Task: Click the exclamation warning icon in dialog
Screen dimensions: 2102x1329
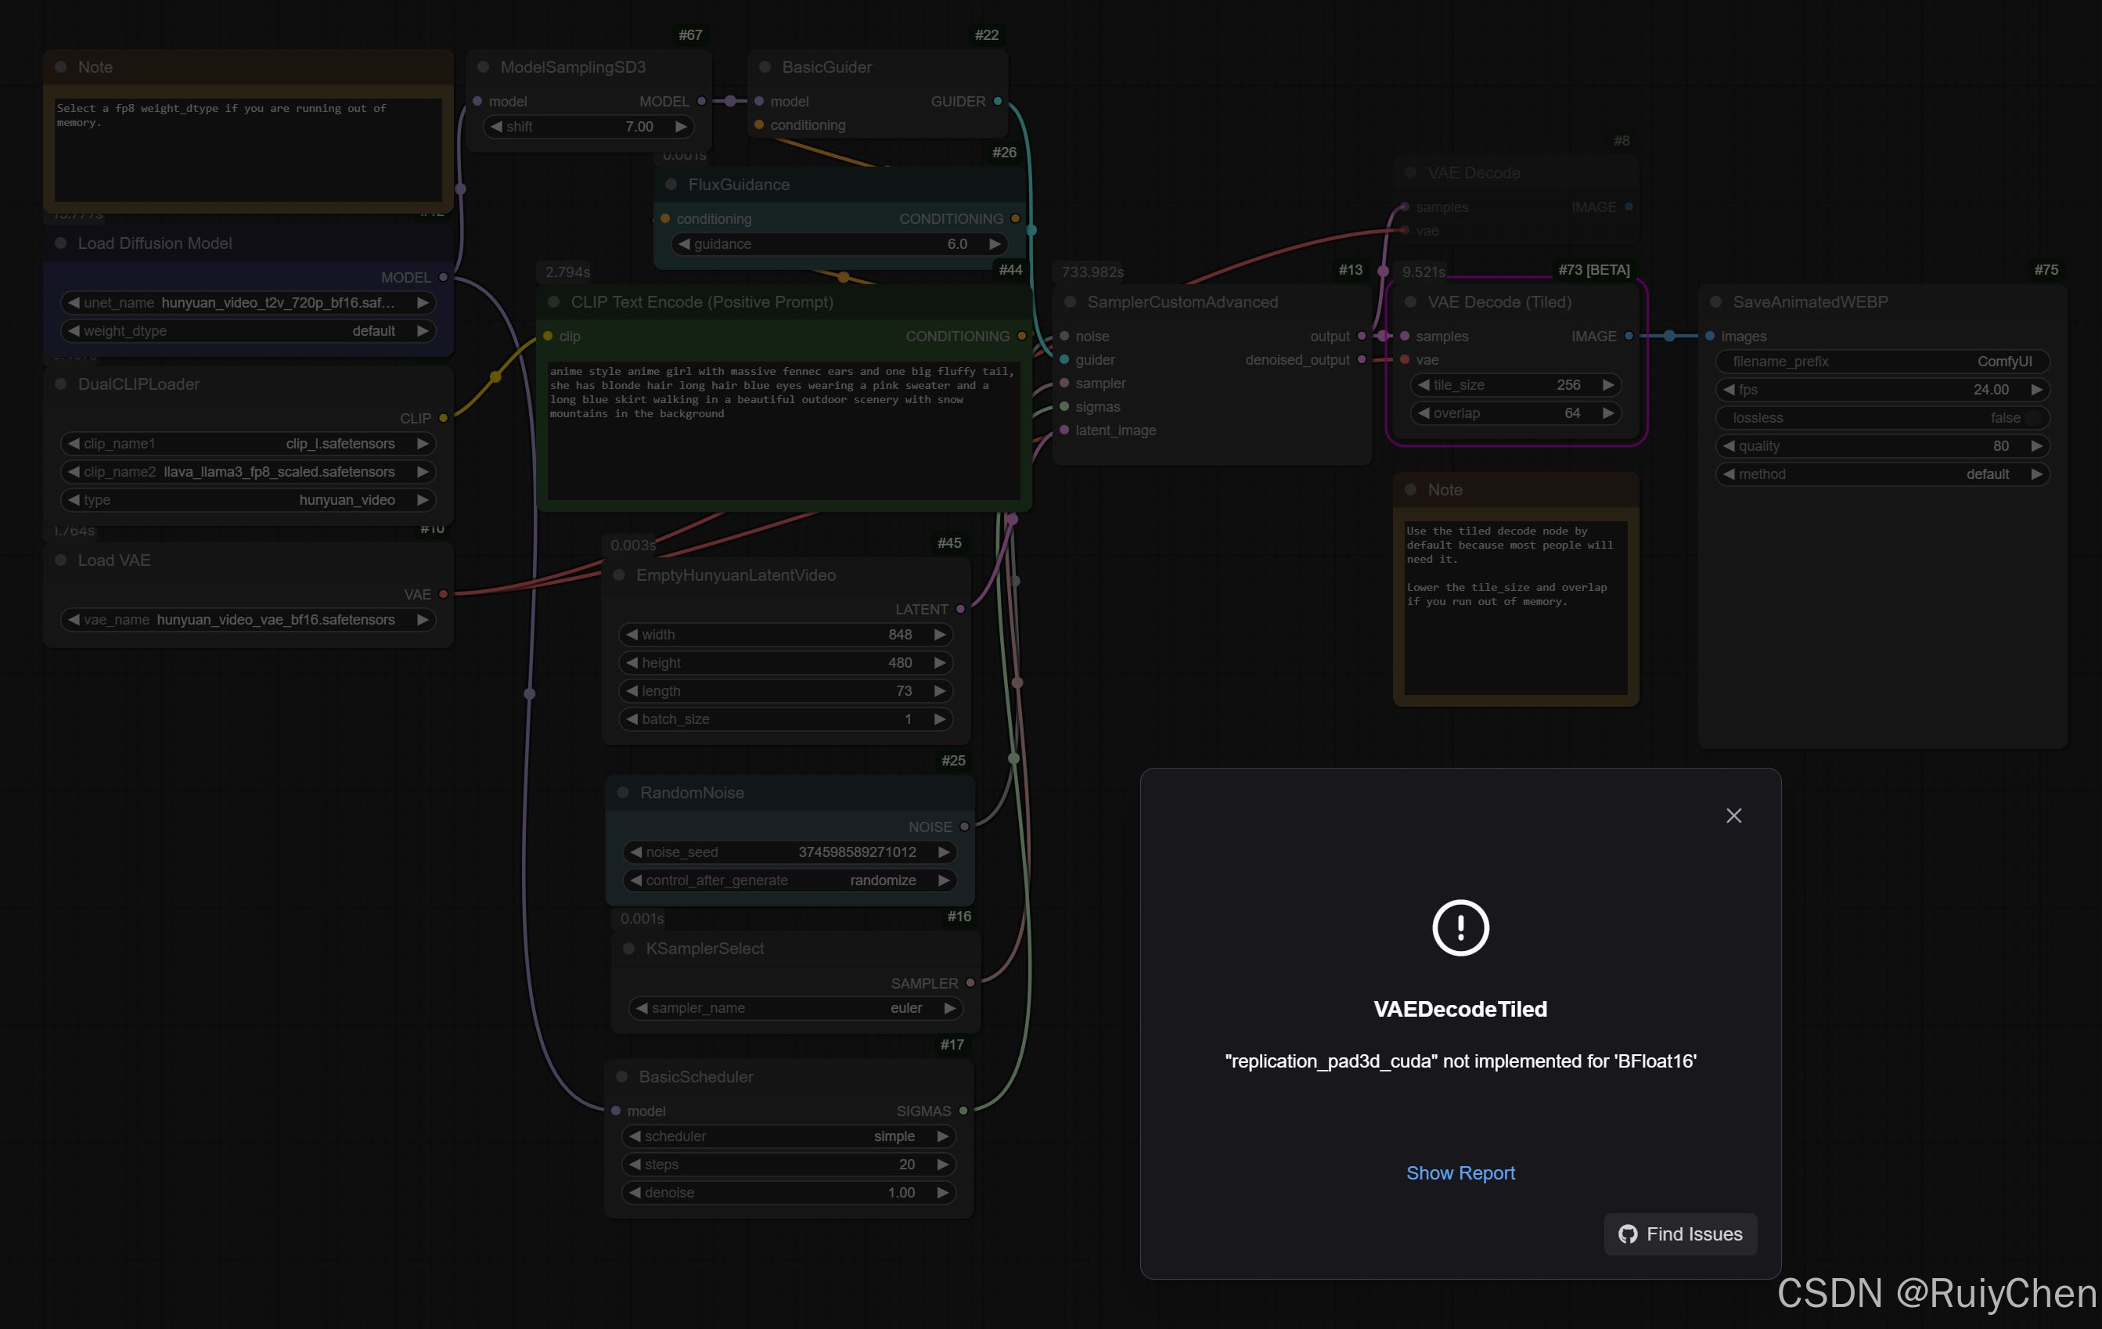Action: pos(1460,927)
